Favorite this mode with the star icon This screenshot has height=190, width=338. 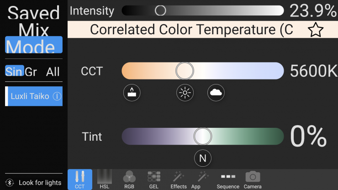(x=315, y=30)
